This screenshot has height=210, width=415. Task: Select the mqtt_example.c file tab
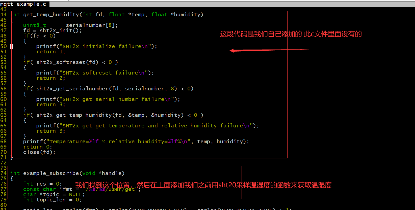[x=24, y=4]
